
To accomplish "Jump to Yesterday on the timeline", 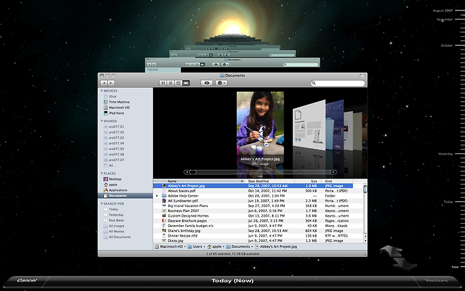I will pyautogui.click(x=446, y=154).
